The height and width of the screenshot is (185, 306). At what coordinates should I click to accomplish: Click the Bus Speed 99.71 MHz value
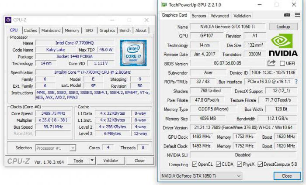53,127
